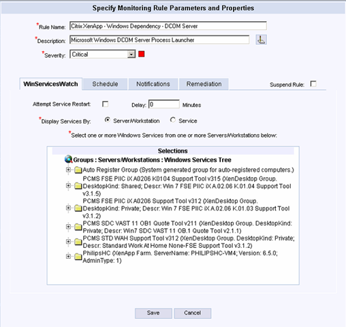Screen dimensions: 346x327
Task: Enable the Suspend Rule checkbox
Action: click(x=313, y=84)
